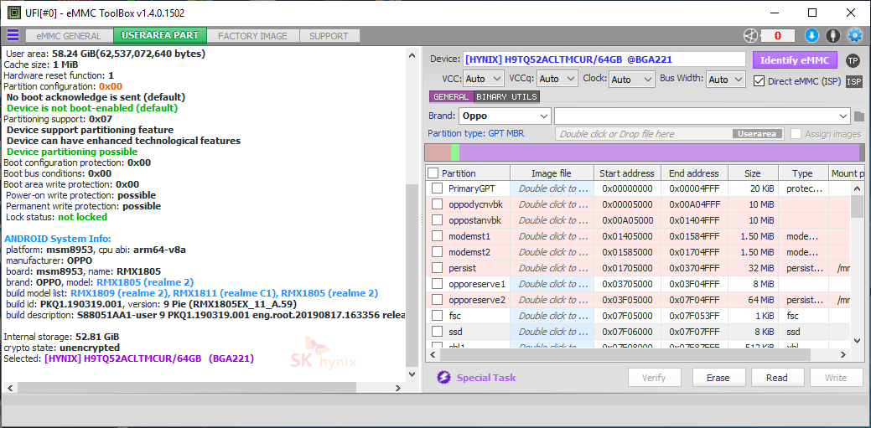Open the VCCq dropdown

coord(557,79)
